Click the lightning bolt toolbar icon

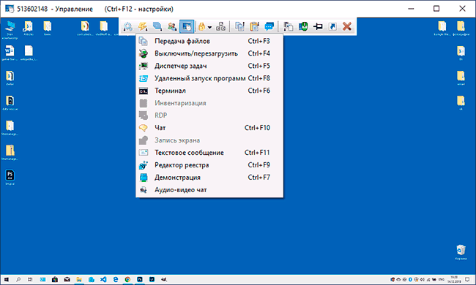(x=143, y=26)
